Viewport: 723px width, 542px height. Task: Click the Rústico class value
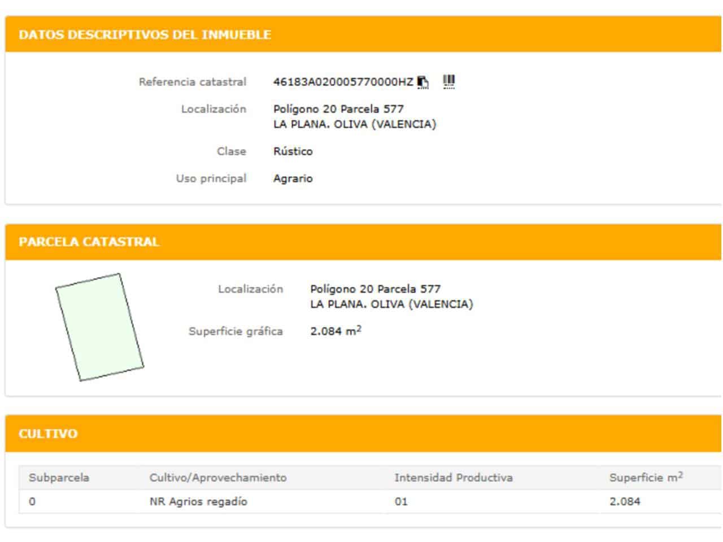point(293,151)
